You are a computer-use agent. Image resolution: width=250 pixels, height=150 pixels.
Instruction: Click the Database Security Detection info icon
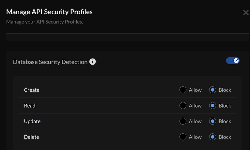[93, 62]
